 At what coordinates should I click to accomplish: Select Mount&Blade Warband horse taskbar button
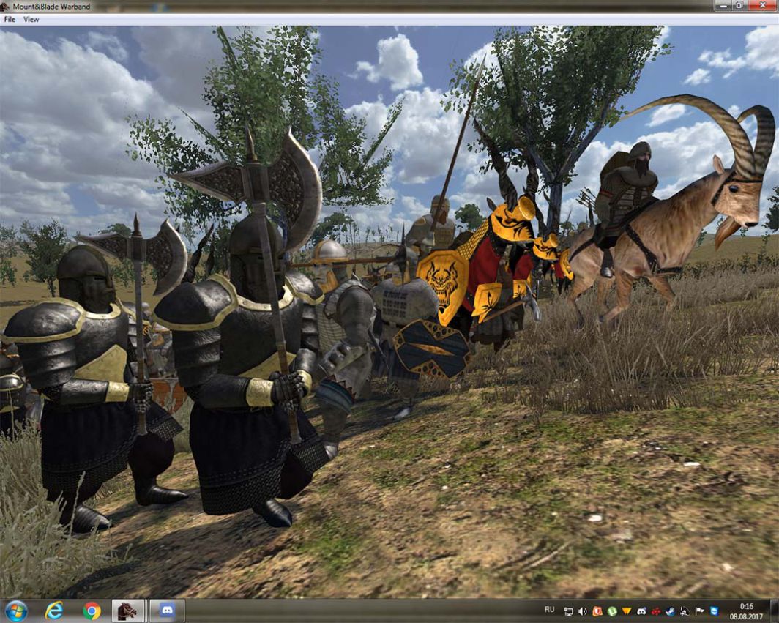[128, 611]
